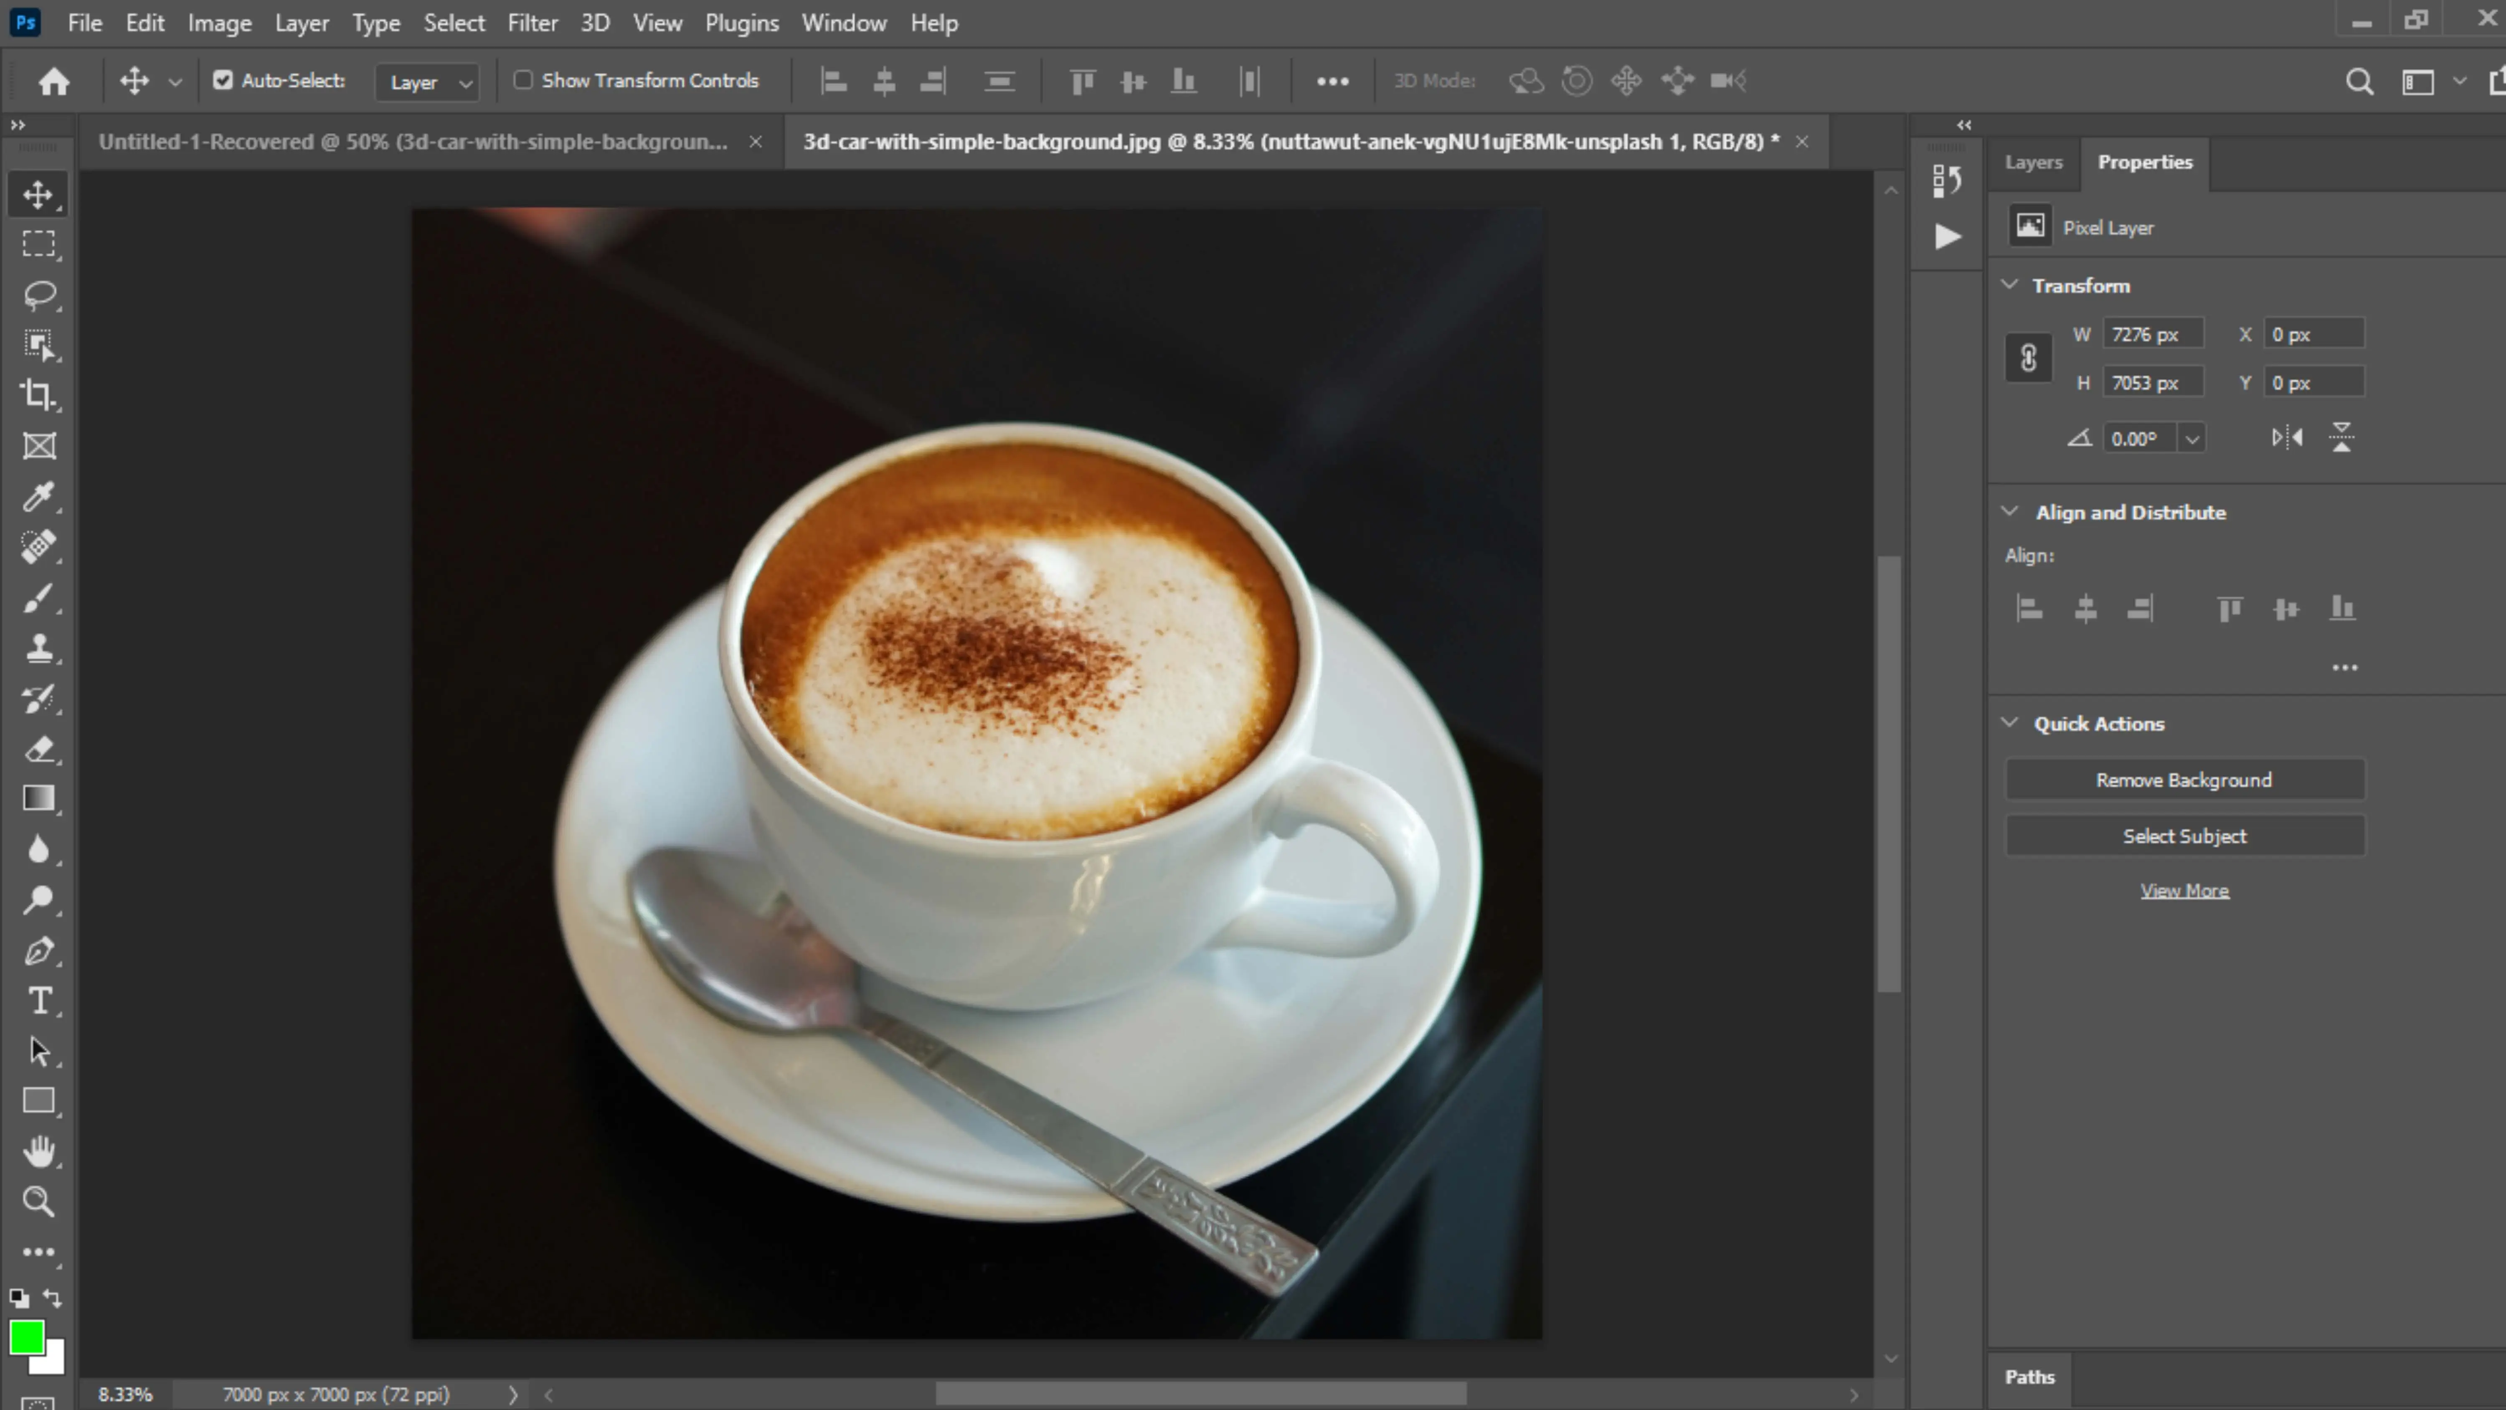This screenshot has height=1410, width=2506.
Task: Open the History panel icon
Action: click(x=1947, y=180)
